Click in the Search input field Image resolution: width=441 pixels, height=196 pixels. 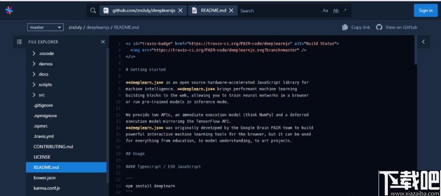click(279, 11)
